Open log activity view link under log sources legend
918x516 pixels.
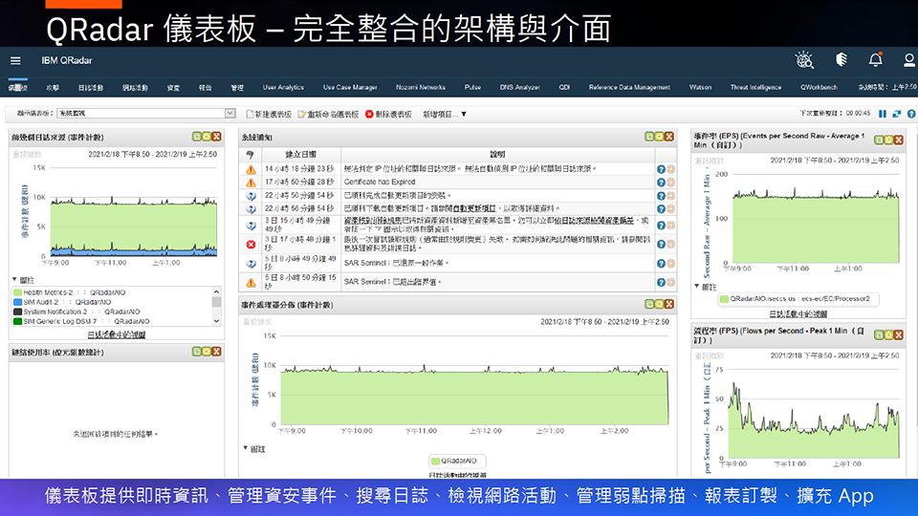[117, 334]
